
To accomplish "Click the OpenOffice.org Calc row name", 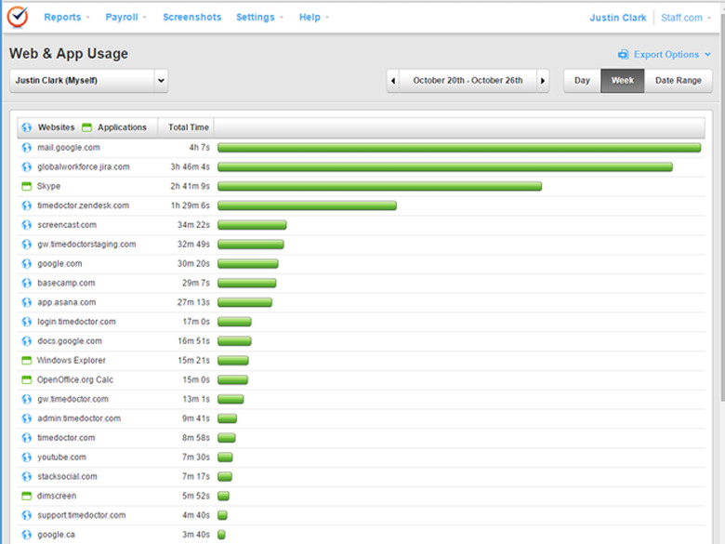I will click(75, 379).
